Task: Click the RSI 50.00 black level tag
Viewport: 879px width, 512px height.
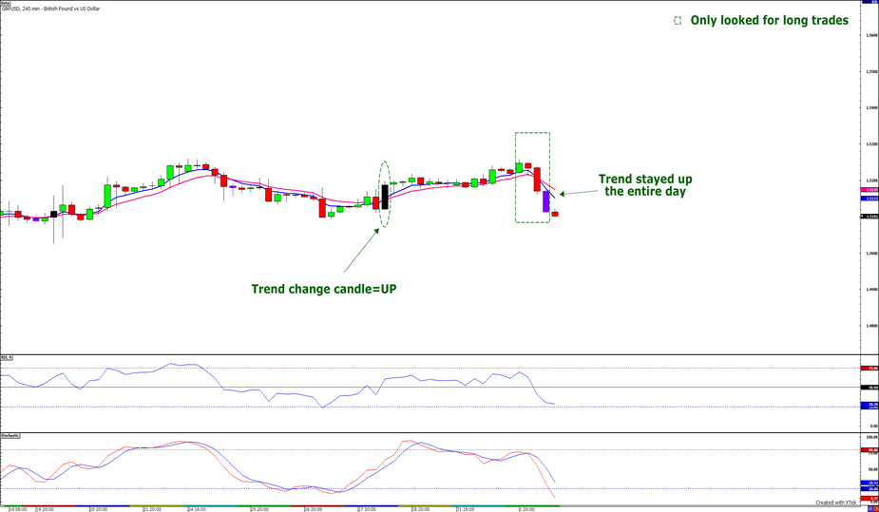Action: tap(869, 387)
